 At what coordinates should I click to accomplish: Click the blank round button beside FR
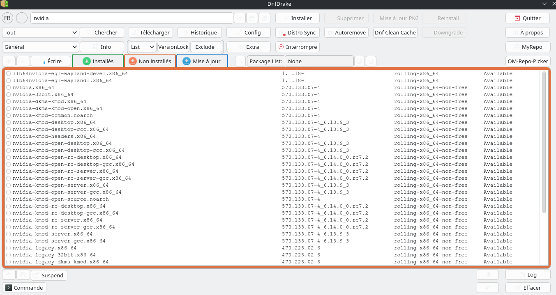(22, 18)
